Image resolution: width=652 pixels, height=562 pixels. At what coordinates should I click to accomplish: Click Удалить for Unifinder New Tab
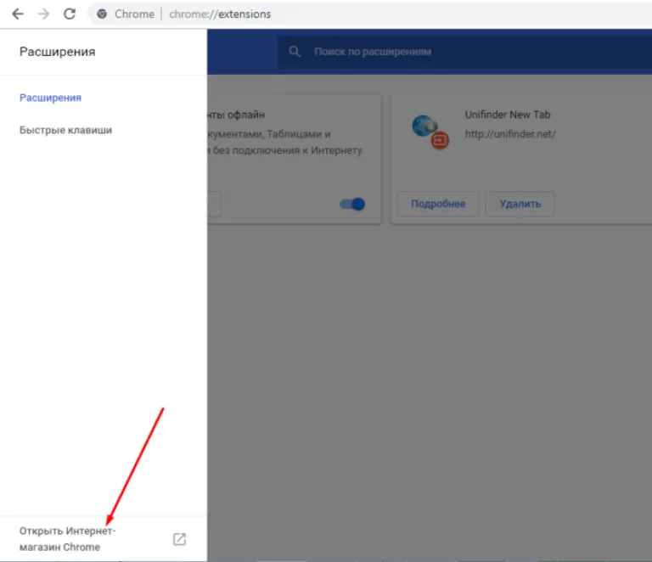520,204
